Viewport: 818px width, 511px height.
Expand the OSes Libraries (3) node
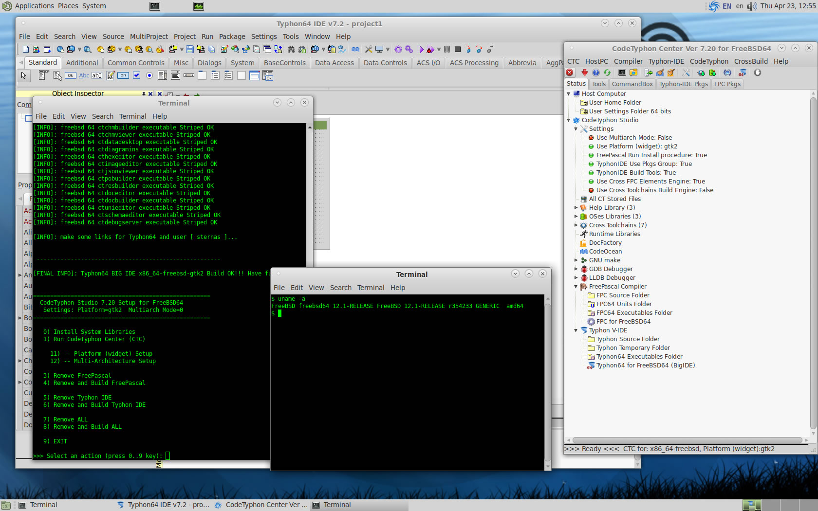coord(576,217)
